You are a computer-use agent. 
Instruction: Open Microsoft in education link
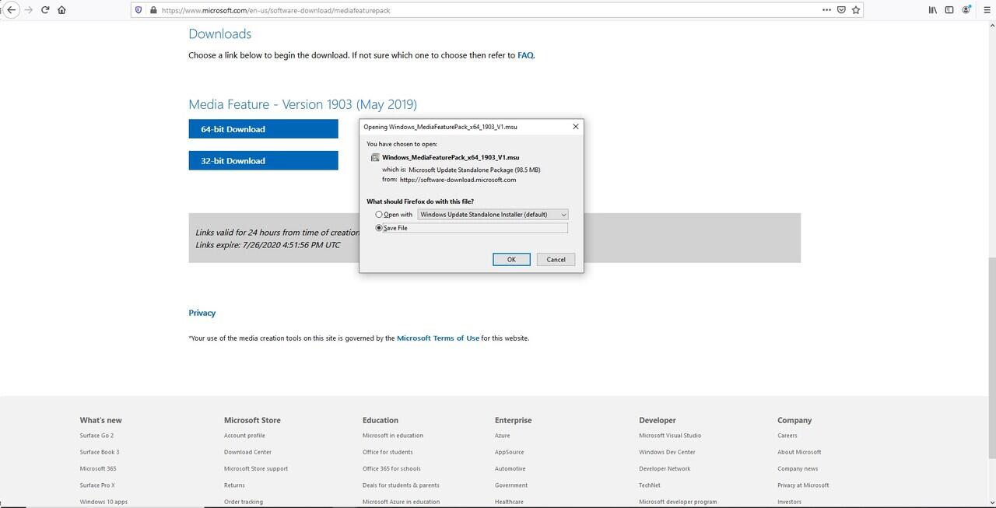(x=393, y=436)
